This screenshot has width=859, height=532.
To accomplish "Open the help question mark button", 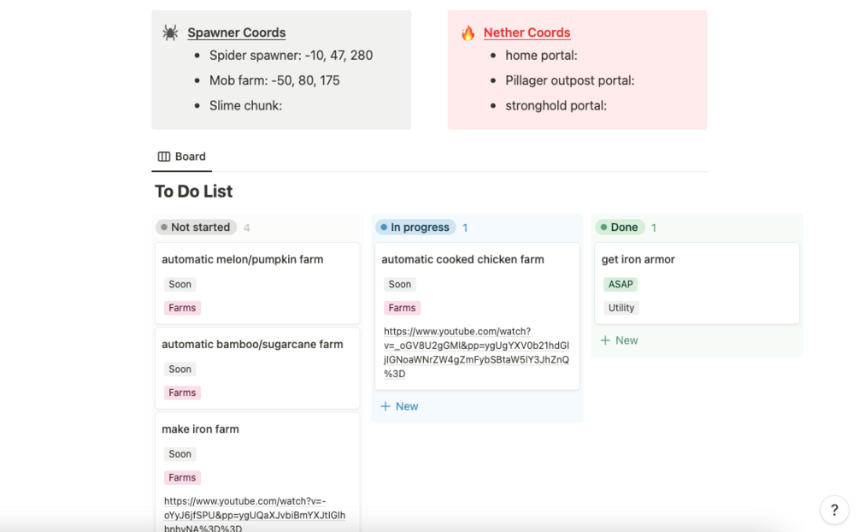I will pyautogui.click(x=834, y=510).
